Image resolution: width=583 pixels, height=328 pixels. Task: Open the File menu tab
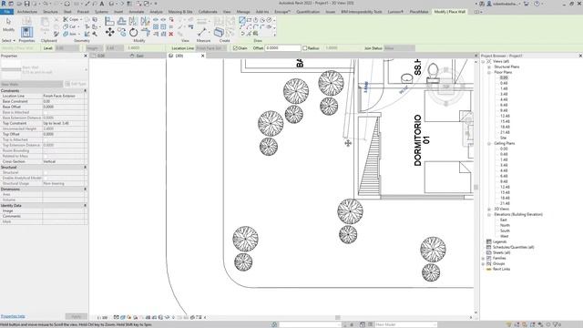[x=6, y=12]
